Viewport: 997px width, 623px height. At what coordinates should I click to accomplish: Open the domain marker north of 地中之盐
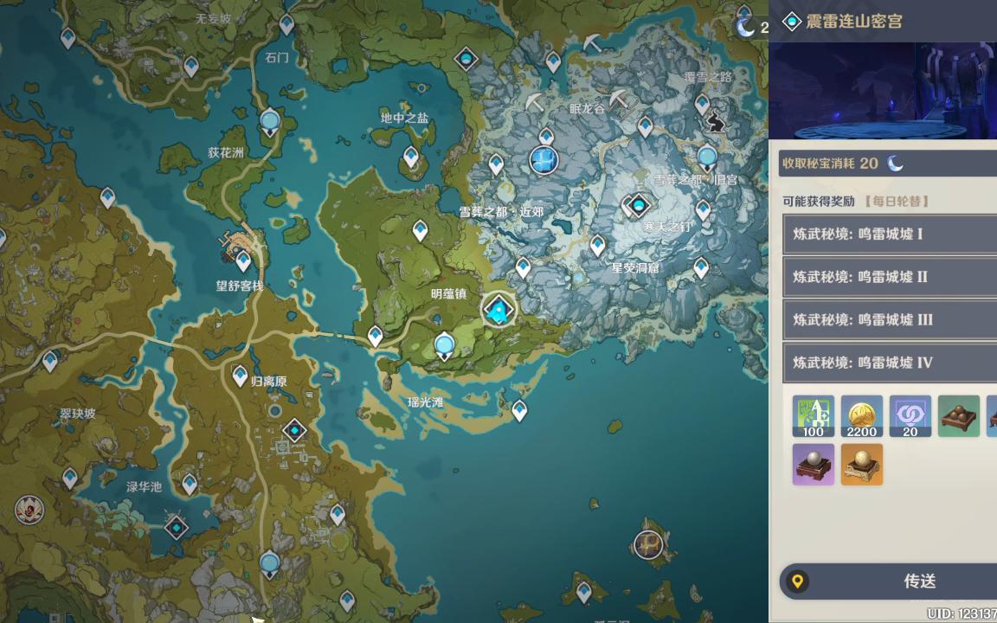466,59
